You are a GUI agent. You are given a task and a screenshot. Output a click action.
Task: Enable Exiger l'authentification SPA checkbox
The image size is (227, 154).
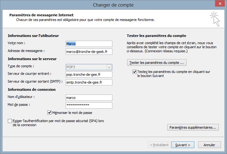click(10, 121)
